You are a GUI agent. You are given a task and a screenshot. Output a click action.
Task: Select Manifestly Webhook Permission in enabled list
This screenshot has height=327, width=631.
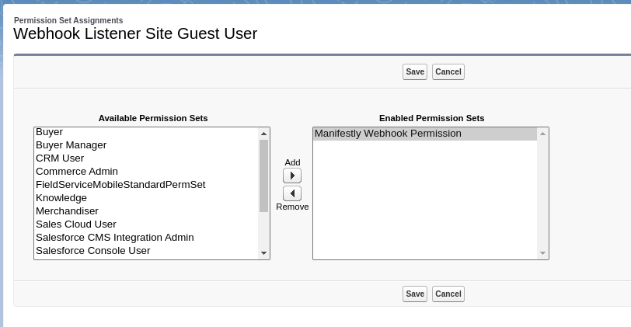pyautogui.click(x=388, y=134)
